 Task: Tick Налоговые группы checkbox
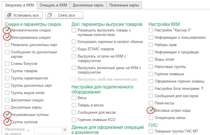coord(151,67)
